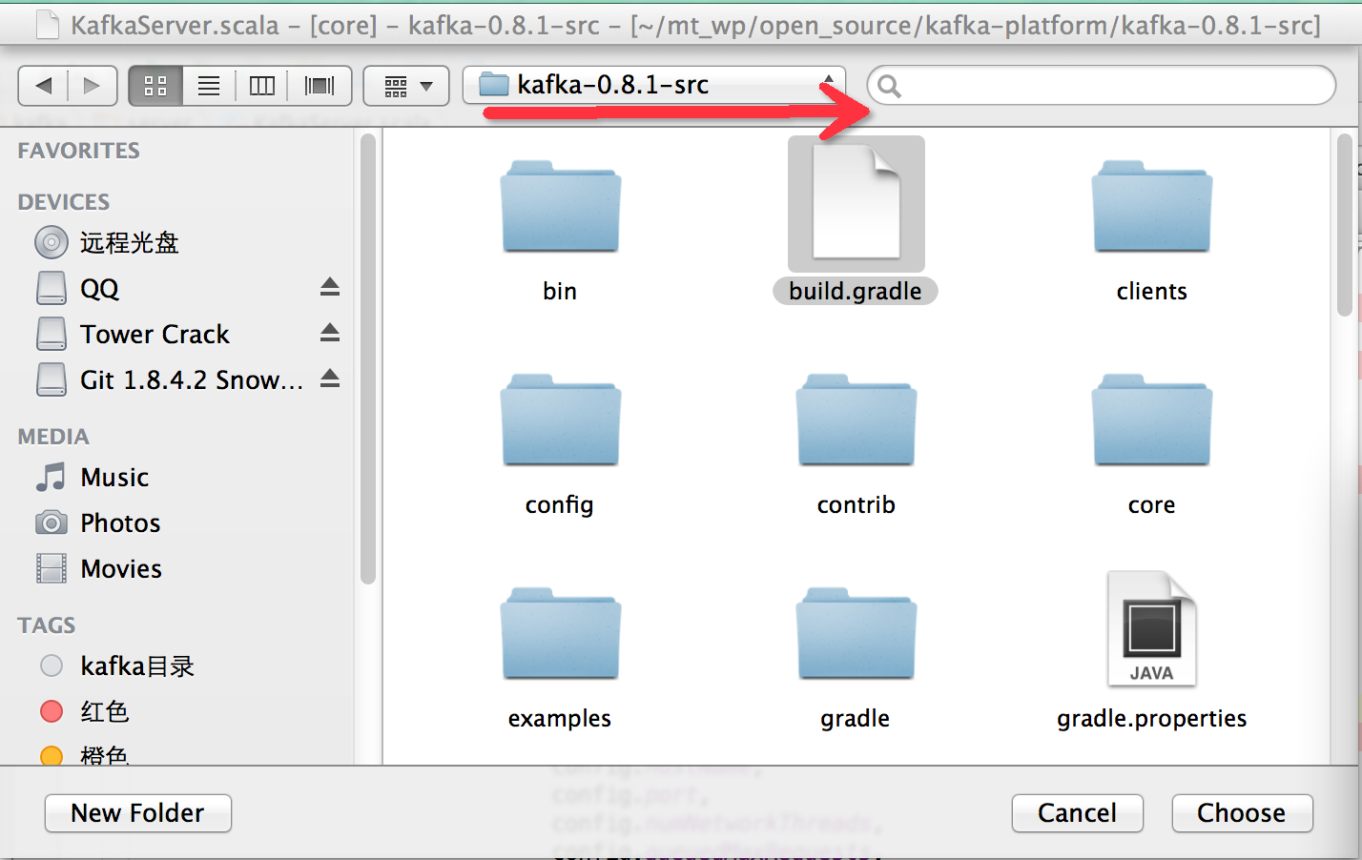Click the camera icon beside Photos

[x=52, y=522]
